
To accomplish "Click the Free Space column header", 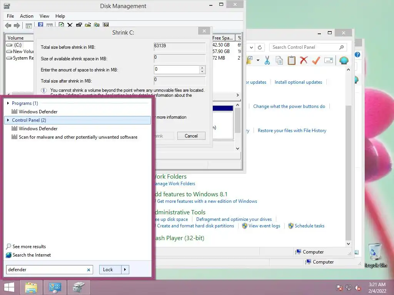I will point(223,38).
